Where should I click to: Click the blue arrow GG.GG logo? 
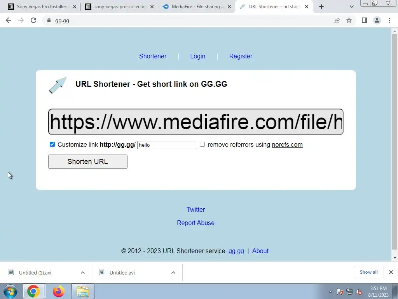(58, 85)
